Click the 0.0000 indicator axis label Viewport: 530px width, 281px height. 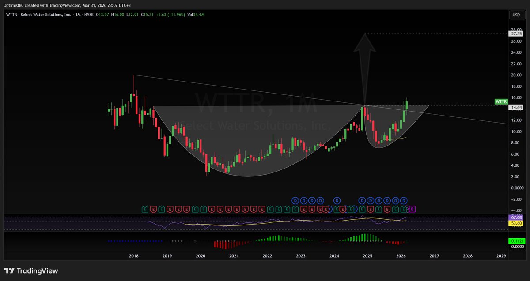(x=517, y=247)
